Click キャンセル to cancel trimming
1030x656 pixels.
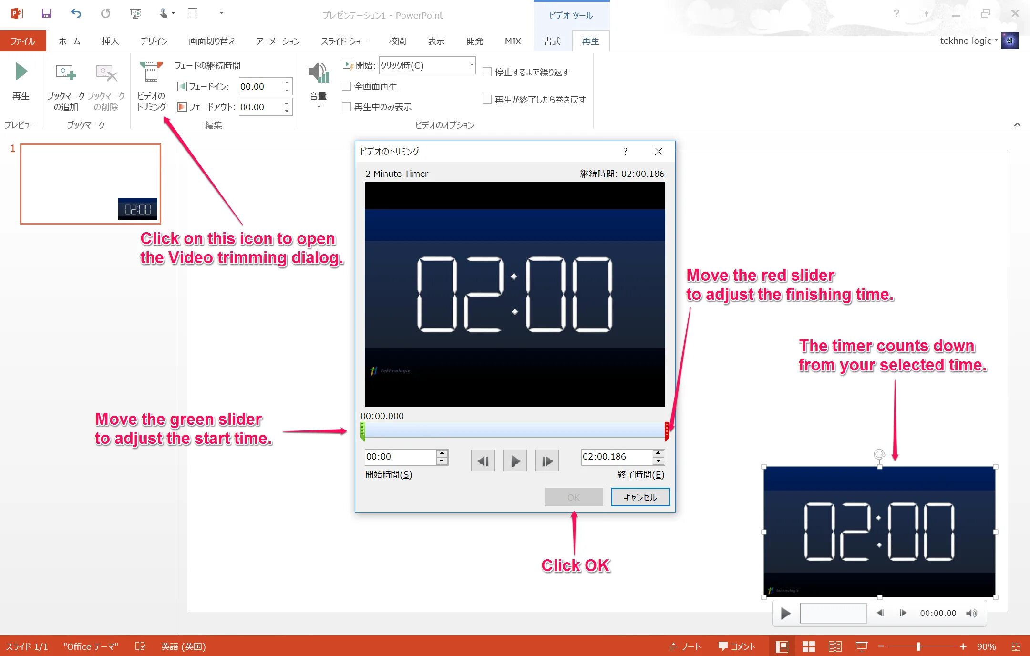[639, 496]
